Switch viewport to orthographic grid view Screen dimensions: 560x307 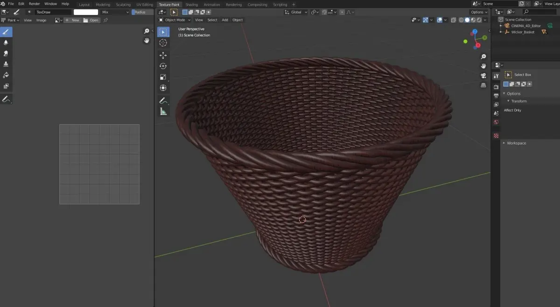483,85
